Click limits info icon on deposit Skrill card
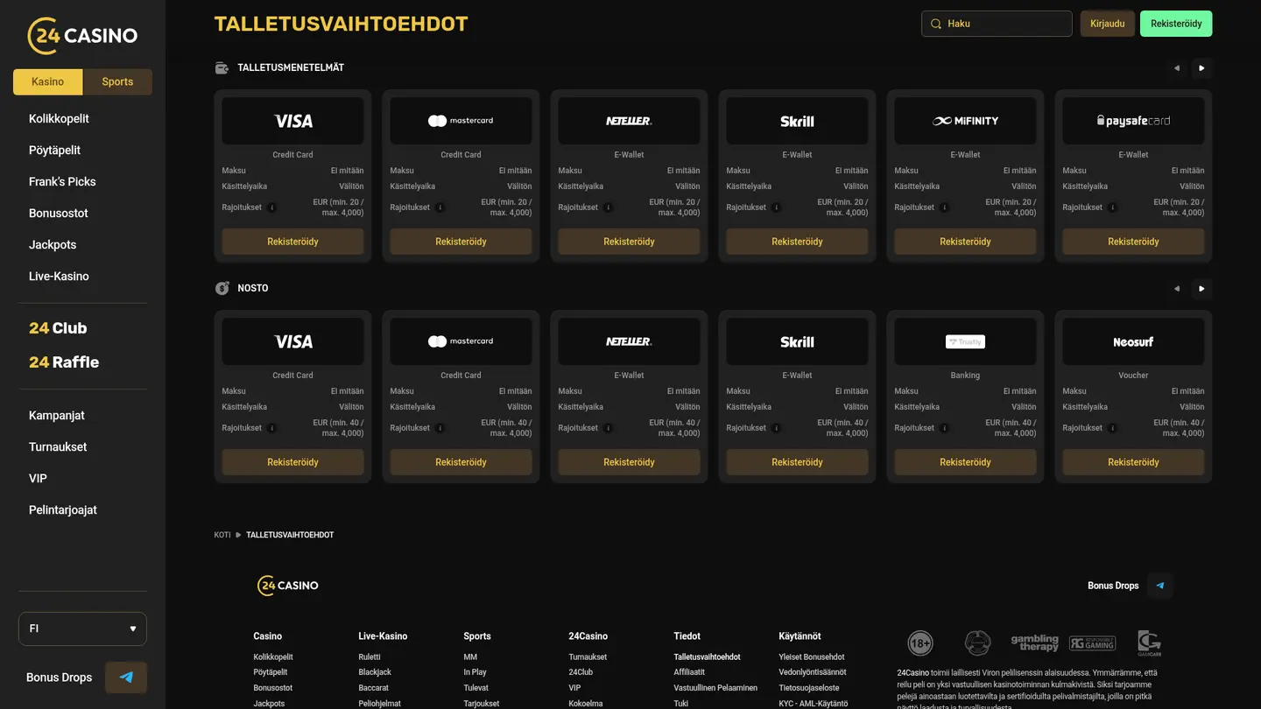The width and height of the screenshot is (1261, 709). pos(776,207)
